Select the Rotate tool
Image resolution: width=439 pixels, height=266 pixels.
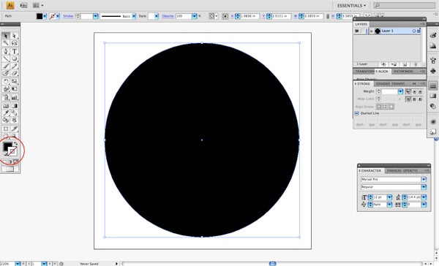click(6, 81)
